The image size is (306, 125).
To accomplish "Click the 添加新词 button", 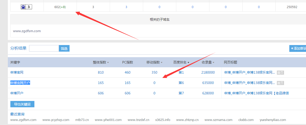I will point(298,48).
